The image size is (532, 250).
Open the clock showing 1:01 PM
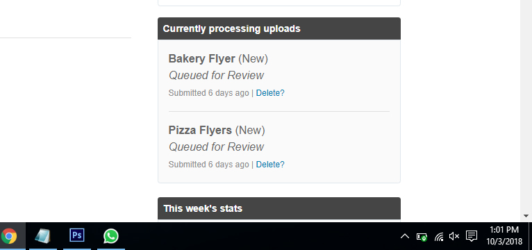504,236
